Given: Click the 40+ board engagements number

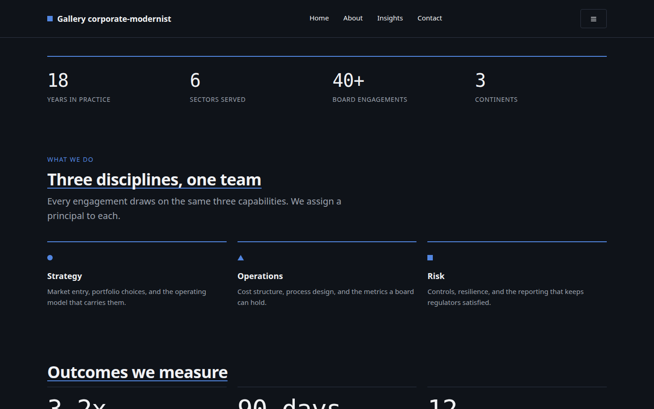Looking at the screenshot, I should pos(348,80).
